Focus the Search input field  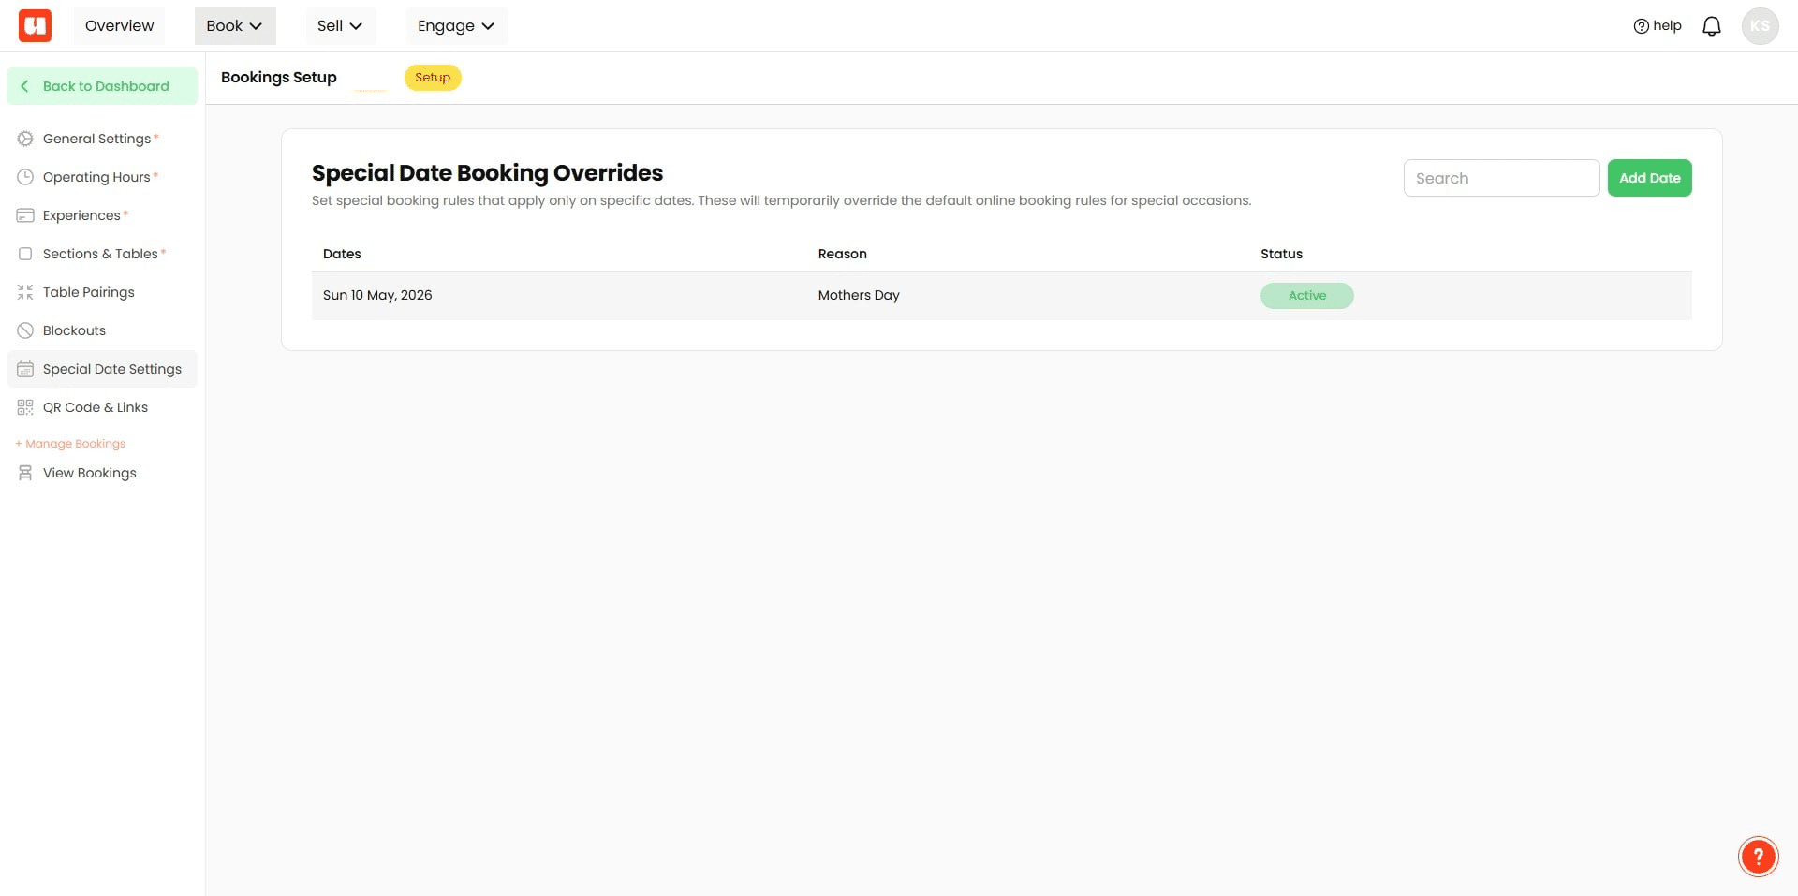[x=1501, y=178]
